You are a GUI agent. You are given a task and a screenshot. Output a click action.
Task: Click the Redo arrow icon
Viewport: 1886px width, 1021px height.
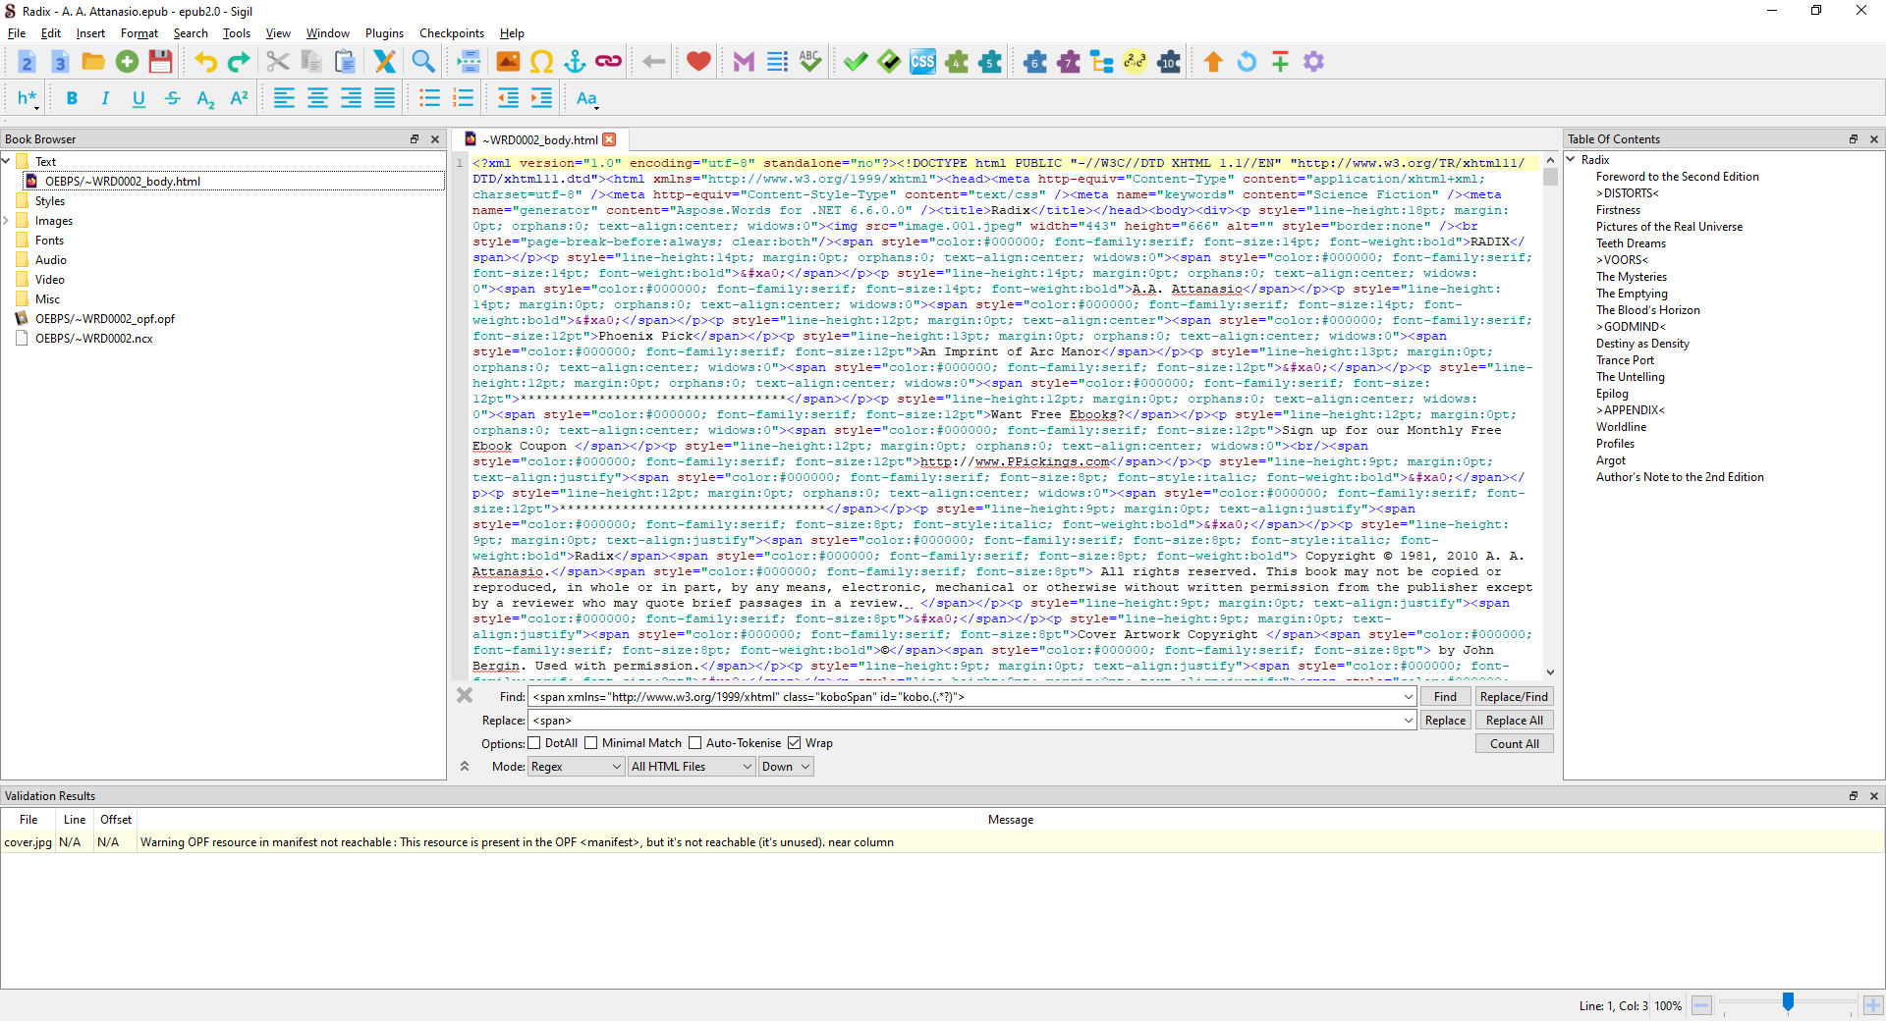point(239,62)
